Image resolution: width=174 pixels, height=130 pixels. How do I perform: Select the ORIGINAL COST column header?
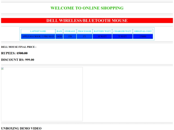[143, 31]
